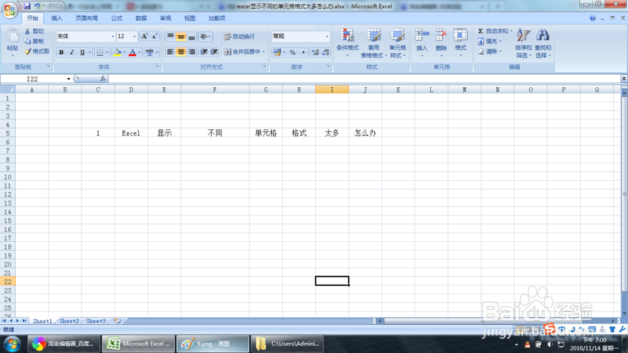The image size is (628, 353).
Task: Select column I header
Action: point(332,90)
